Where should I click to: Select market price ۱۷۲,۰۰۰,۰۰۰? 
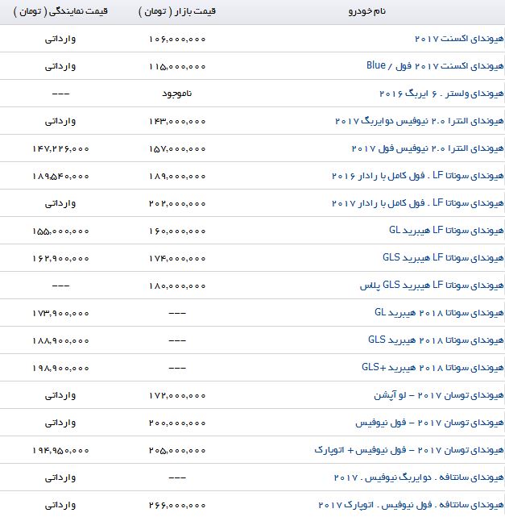click(x=177, y=395)
